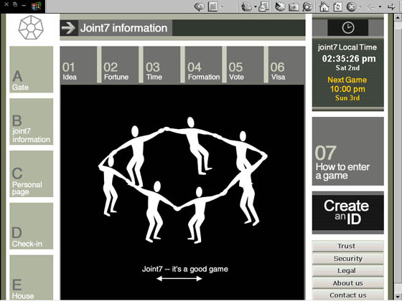
Task: Expand the Back button history dropdown arrow
Action: point(380,7)
